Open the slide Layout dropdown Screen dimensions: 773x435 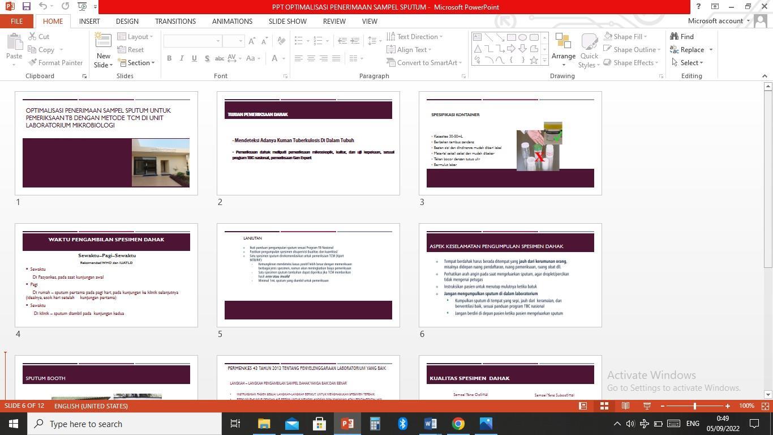135,37
